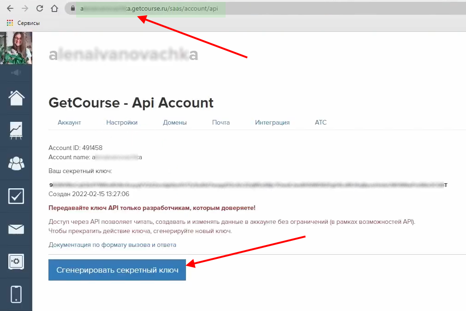Open the Сервисы apps bookmark

pos(23,23)
